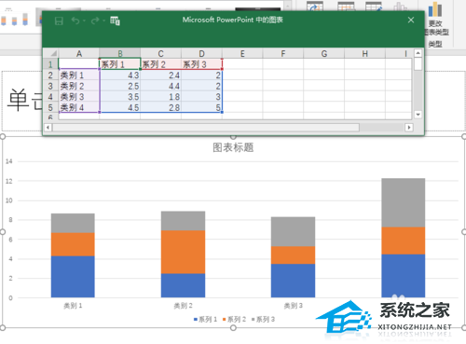Click the 系列 2 header cell
The width and height of the screenshot is (466, 344).
pyautogui.click(x=160, y=64)
